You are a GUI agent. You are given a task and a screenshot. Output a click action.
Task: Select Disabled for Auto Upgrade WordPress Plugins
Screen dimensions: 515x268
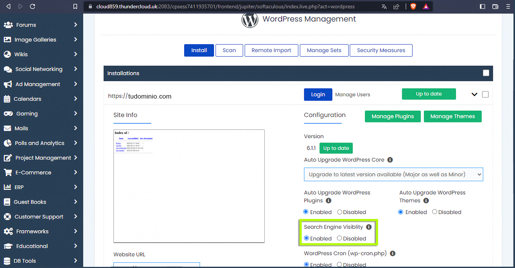point(340,212)
